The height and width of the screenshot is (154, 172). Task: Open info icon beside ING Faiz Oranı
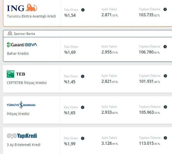pyautogui.click(x=83, y=10)
